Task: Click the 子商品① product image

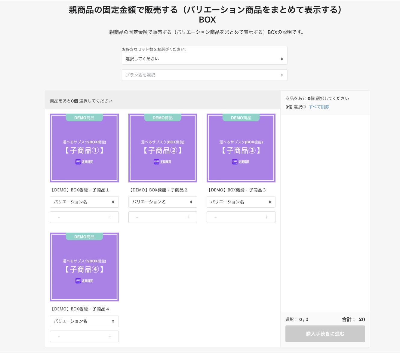Action: click(84, 148)
